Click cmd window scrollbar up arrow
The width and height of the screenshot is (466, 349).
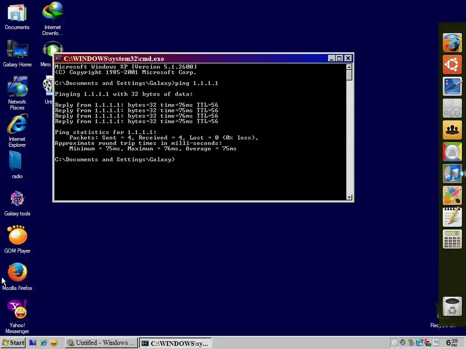(349, 67)
